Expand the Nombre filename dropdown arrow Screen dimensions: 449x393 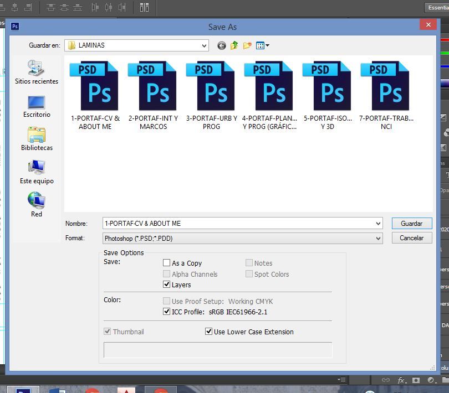click(x=378, y=224)
